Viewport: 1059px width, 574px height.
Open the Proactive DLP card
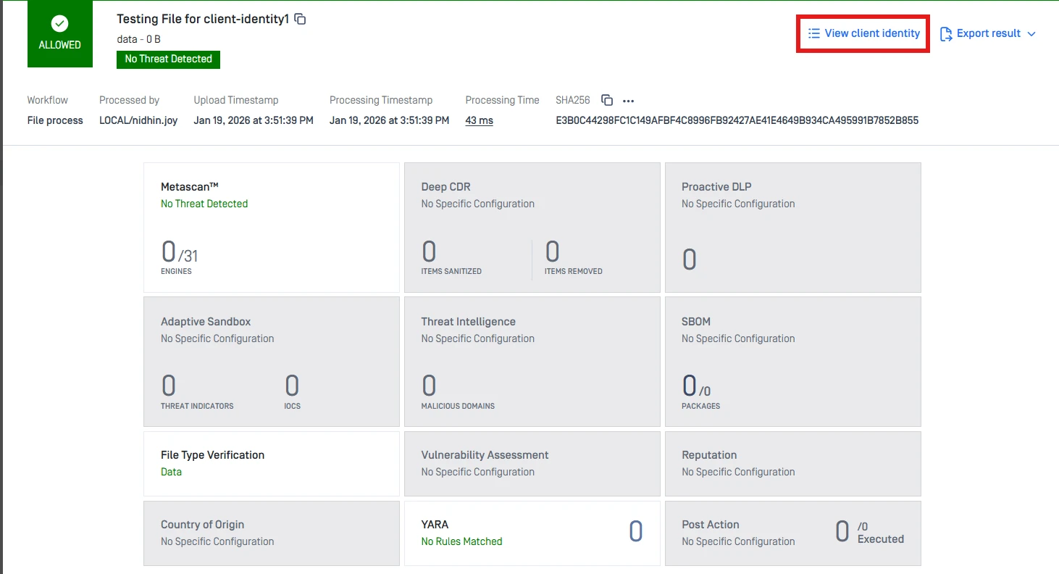792,228
